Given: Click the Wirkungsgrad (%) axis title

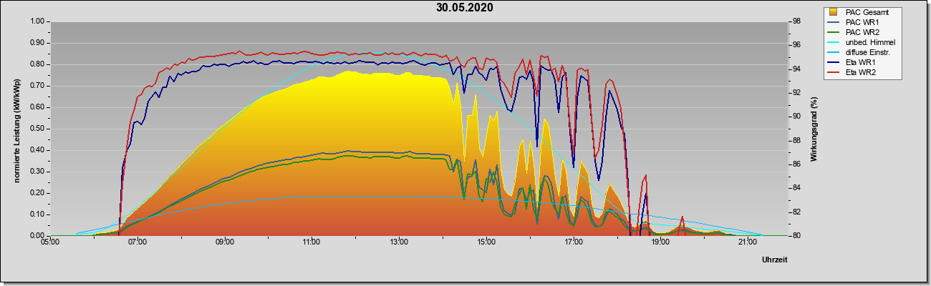Looking at the screenshot, I should (814, 128).
